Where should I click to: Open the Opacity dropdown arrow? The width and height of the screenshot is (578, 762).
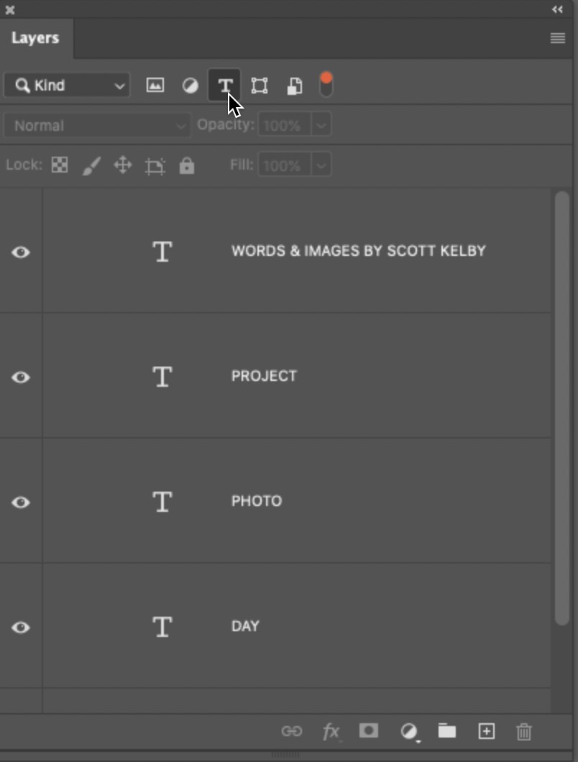[x=321, y=125]
